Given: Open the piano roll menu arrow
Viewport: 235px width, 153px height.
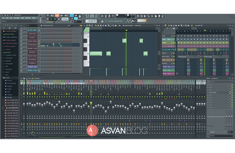Looking at the screenshot, I should pyautogui.click(x=85, y=26).
